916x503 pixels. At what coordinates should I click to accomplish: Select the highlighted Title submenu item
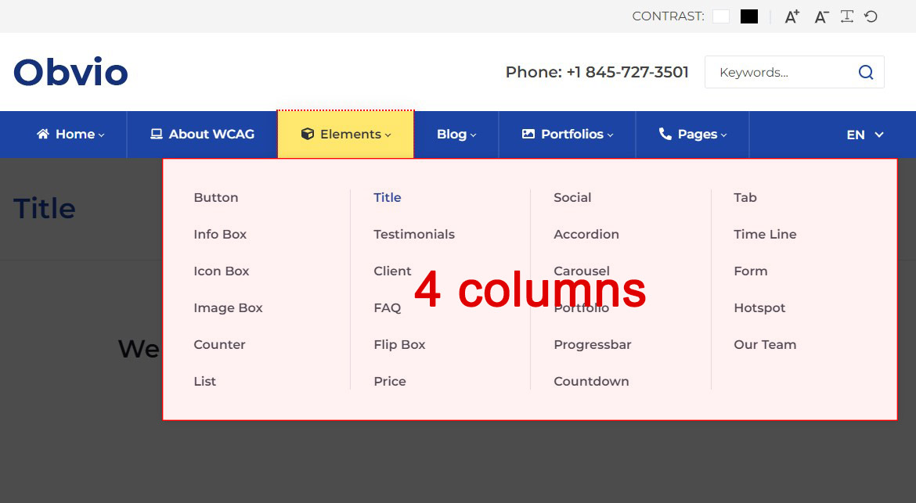pos(388,198)
